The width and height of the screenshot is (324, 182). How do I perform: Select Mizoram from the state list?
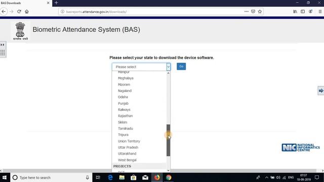click(124, 84)
